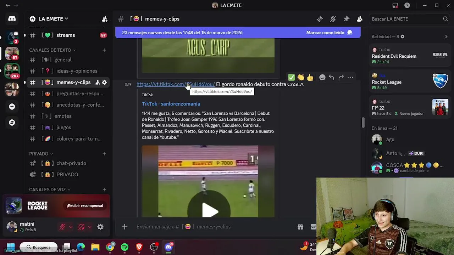Click search magnifier in Buscar LA EMETE
Image resolution: width=454 pixels, height=255 pixels.
point(445,19)
